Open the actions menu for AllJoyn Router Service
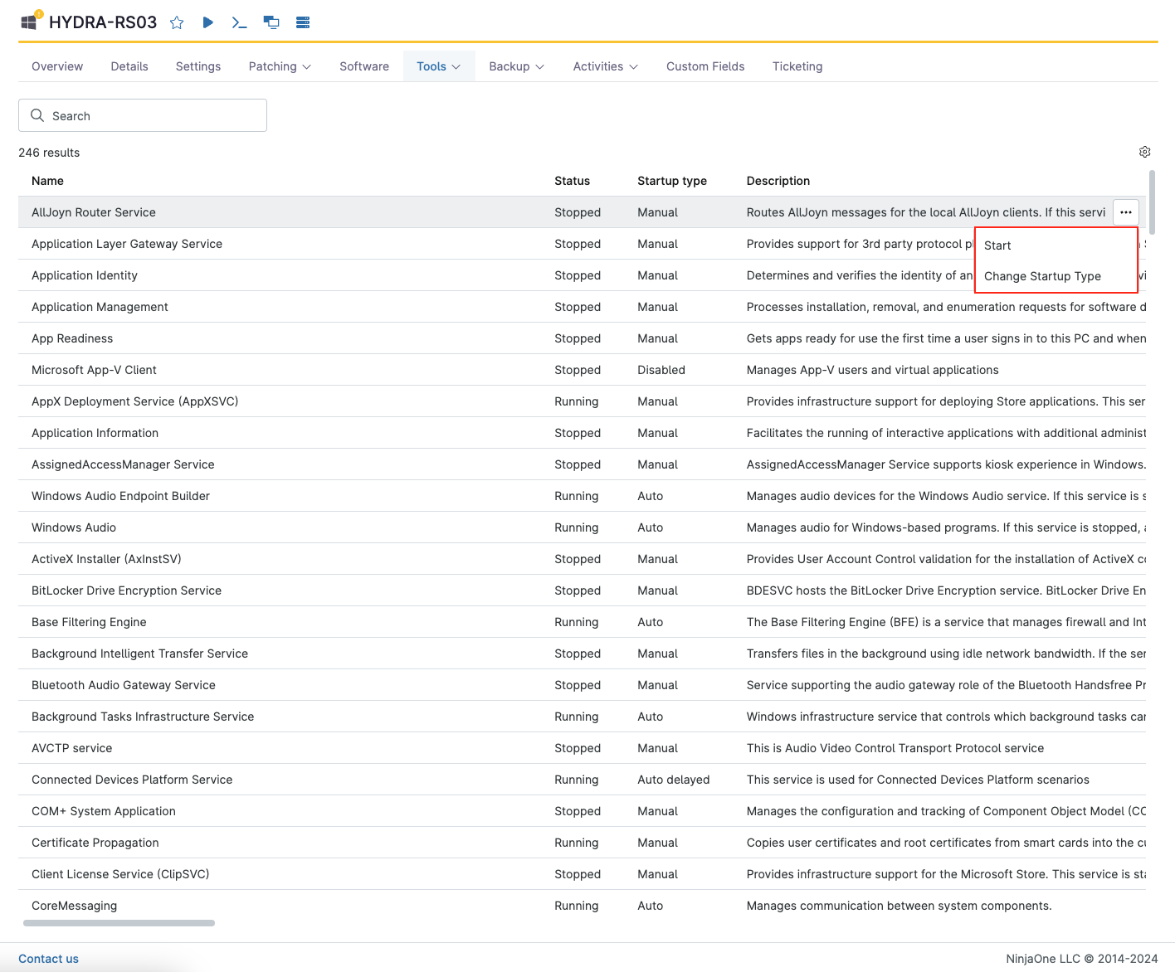This screenshot has height=972, width=1175. [x=1125, y=212]
